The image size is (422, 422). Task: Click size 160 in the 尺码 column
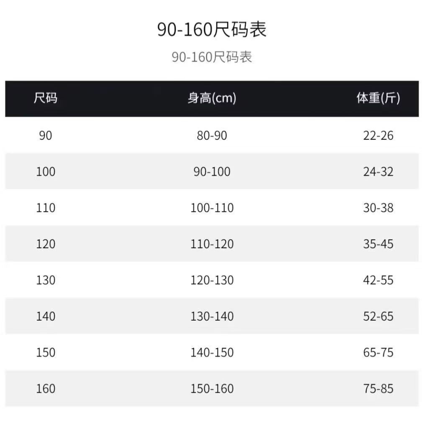(x=46, y=389)
